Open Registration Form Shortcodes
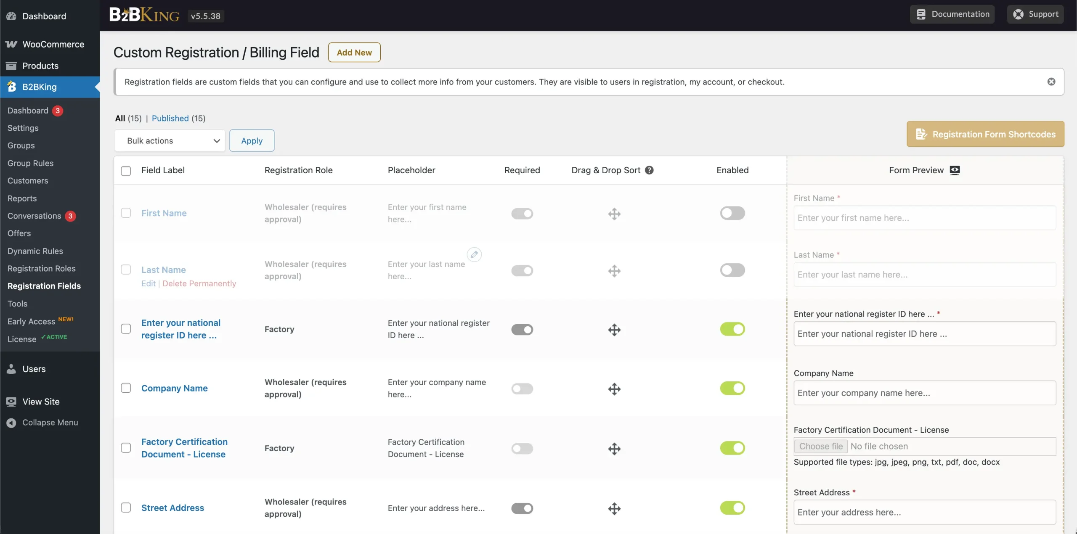Viewport: 1077px width, 534px height. click(985, 134)
